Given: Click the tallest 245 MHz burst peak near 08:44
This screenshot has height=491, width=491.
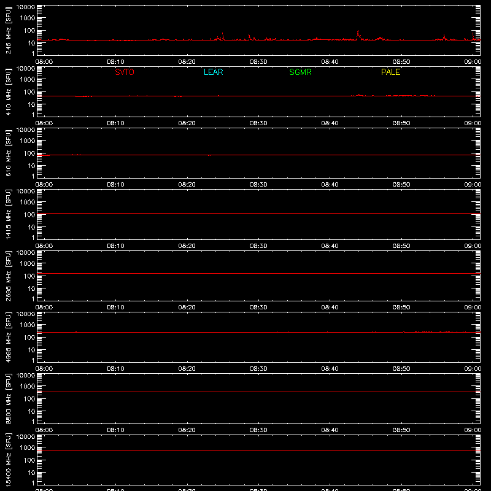Looking at the screenshot, I should tap(358, 31).
